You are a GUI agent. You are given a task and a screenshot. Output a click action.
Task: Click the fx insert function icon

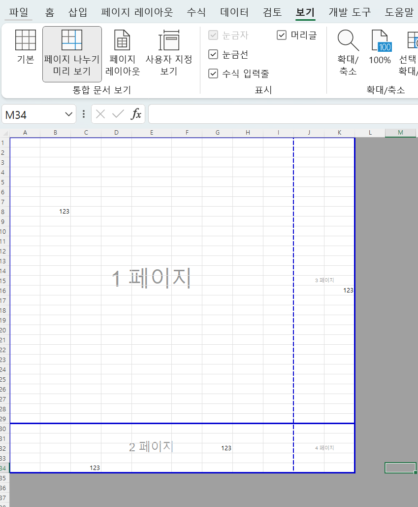coord(136,114)
